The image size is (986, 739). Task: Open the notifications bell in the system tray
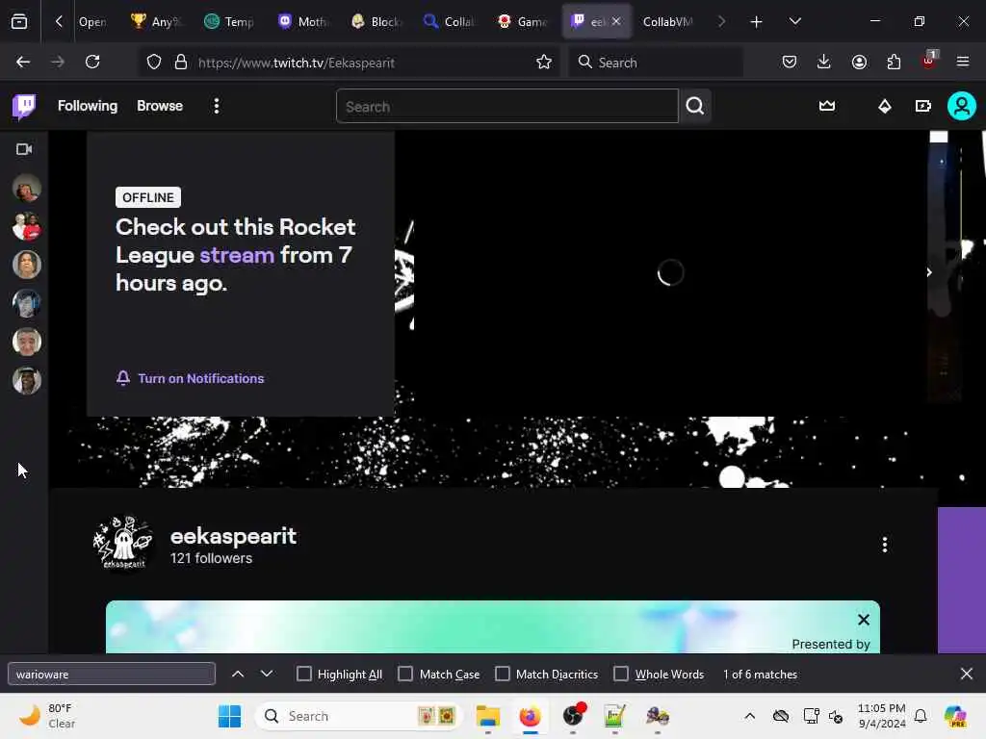(921, 716)
